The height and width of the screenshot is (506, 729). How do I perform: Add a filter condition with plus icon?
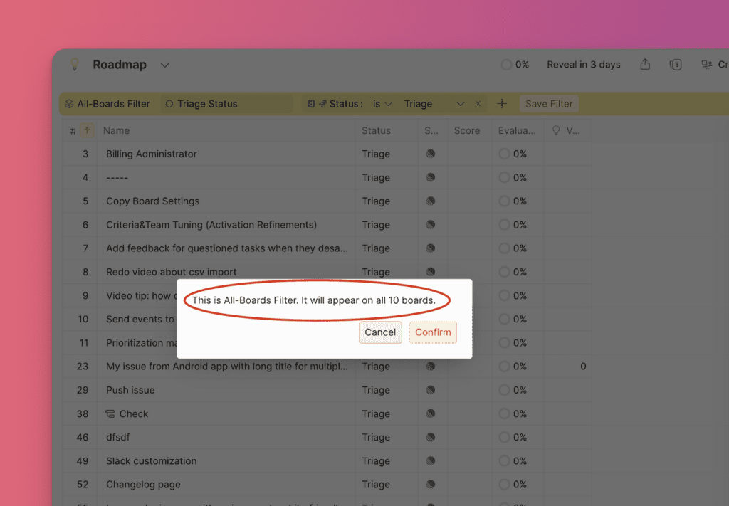pos(502,104)
